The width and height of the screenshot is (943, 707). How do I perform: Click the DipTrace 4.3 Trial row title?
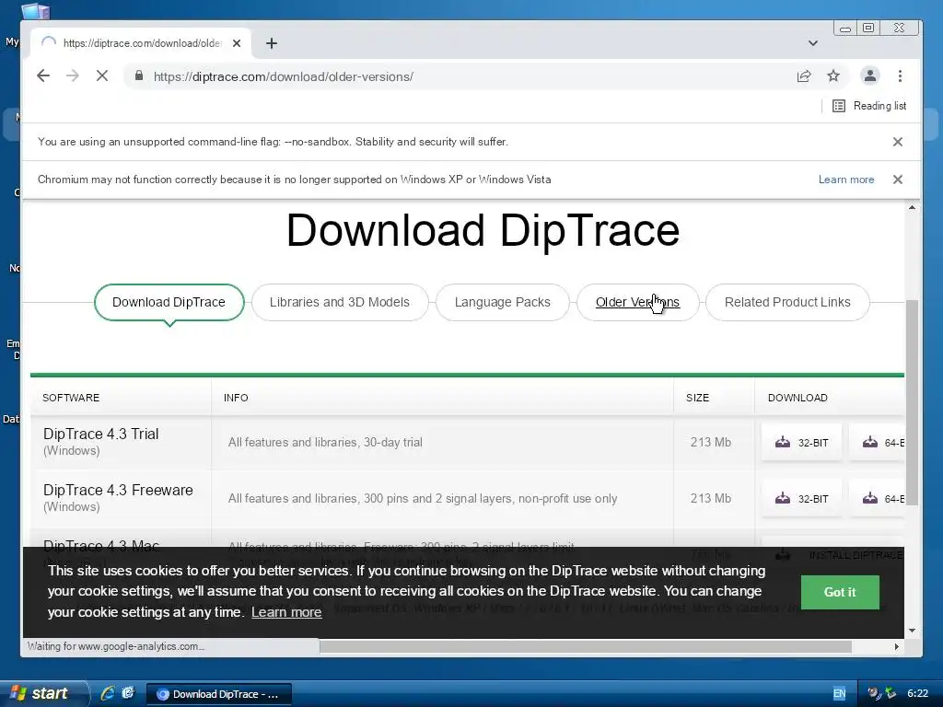pyautogui.click(x=101, y=435)
